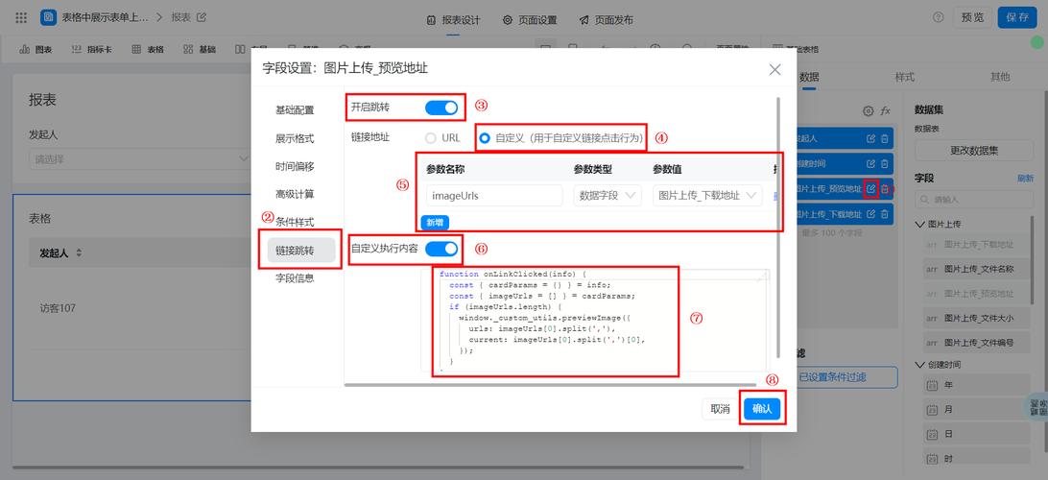
Task: Switch to 报表设计 tab
Action: 453,19
